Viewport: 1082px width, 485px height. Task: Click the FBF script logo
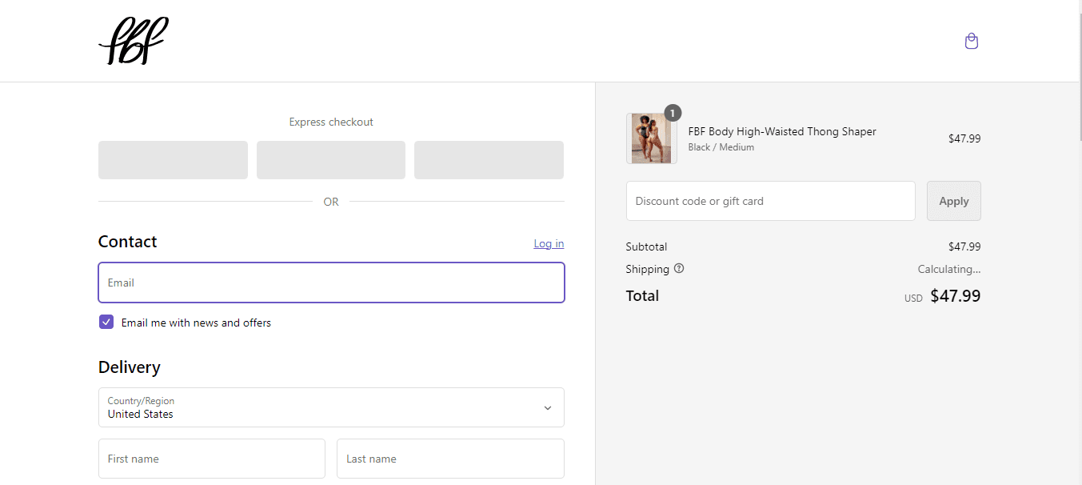click(134, 41)
